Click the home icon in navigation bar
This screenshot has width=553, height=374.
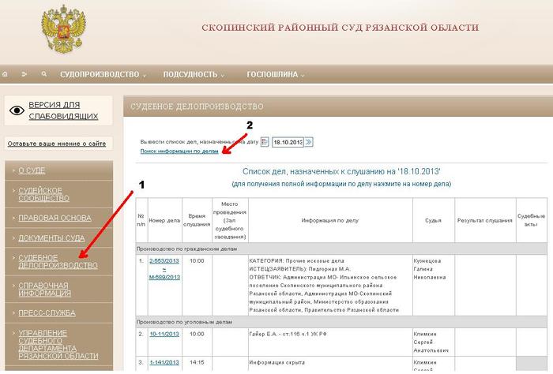[5, 74]
